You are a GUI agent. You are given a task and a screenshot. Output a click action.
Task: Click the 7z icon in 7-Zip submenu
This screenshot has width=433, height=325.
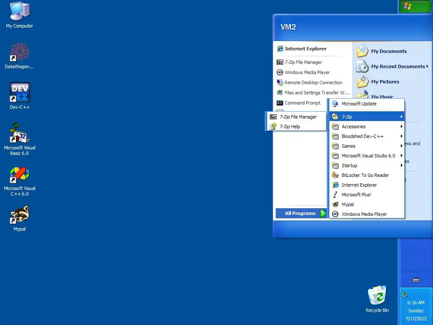click(x=273, y=117)
